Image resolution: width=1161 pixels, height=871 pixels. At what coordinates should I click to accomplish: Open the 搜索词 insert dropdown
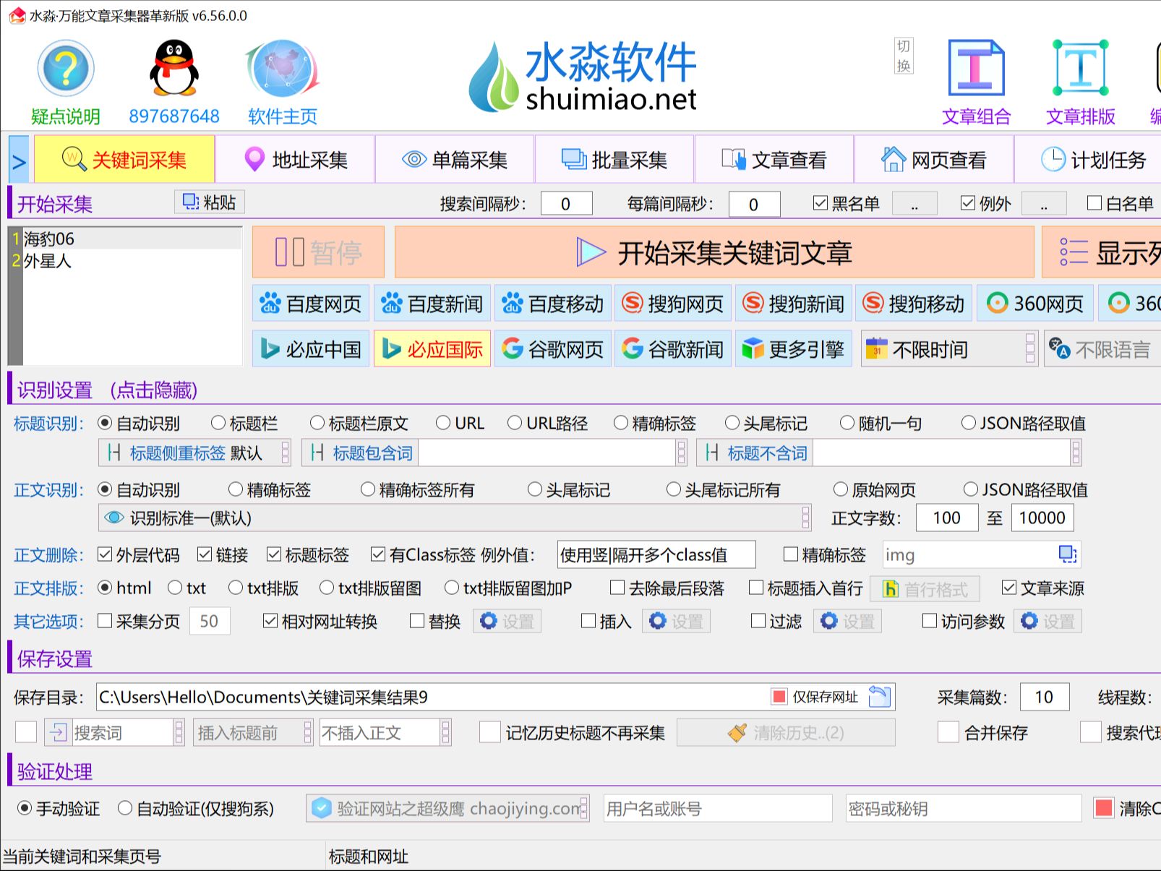[114, 732]
